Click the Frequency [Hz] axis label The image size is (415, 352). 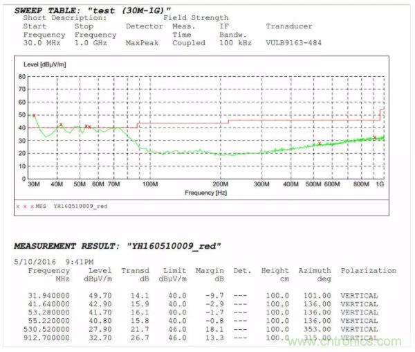click(205, 193)
